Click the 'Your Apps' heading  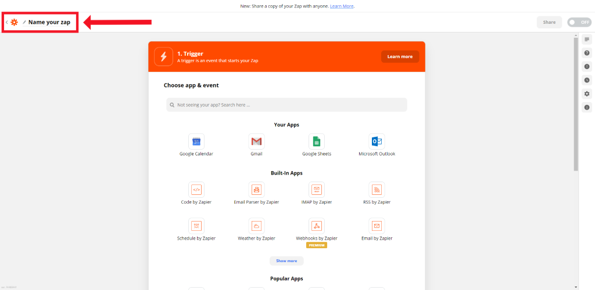point(286,125)
